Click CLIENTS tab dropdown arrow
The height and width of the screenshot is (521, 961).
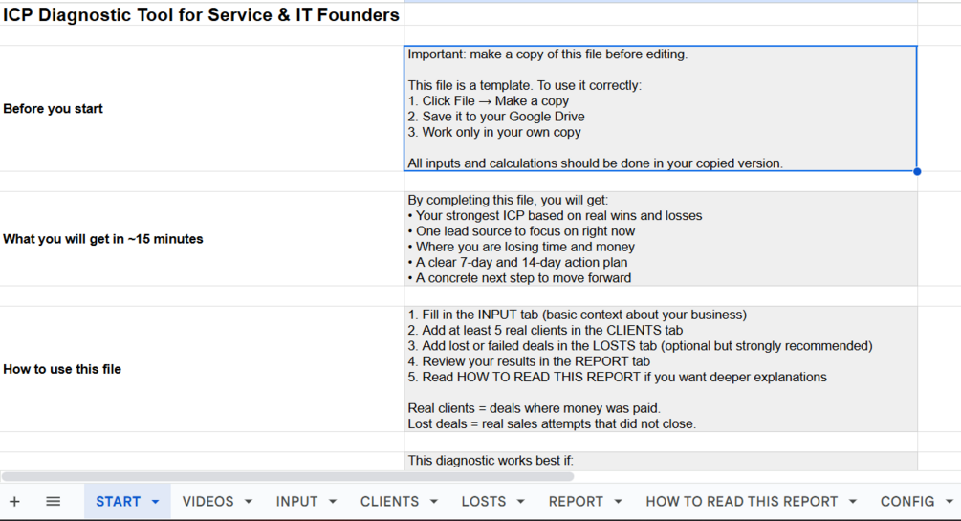pyautogui.click(x=434, y=501)
